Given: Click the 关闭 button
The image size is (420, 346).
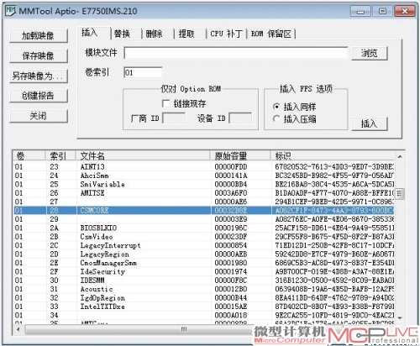Looking at the screenshot, I should 39,116.
